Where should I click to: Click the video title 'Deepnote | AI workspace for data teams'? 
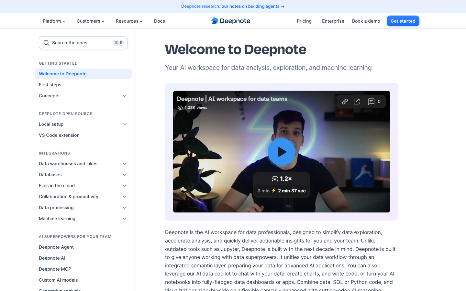tap(232, 99)
